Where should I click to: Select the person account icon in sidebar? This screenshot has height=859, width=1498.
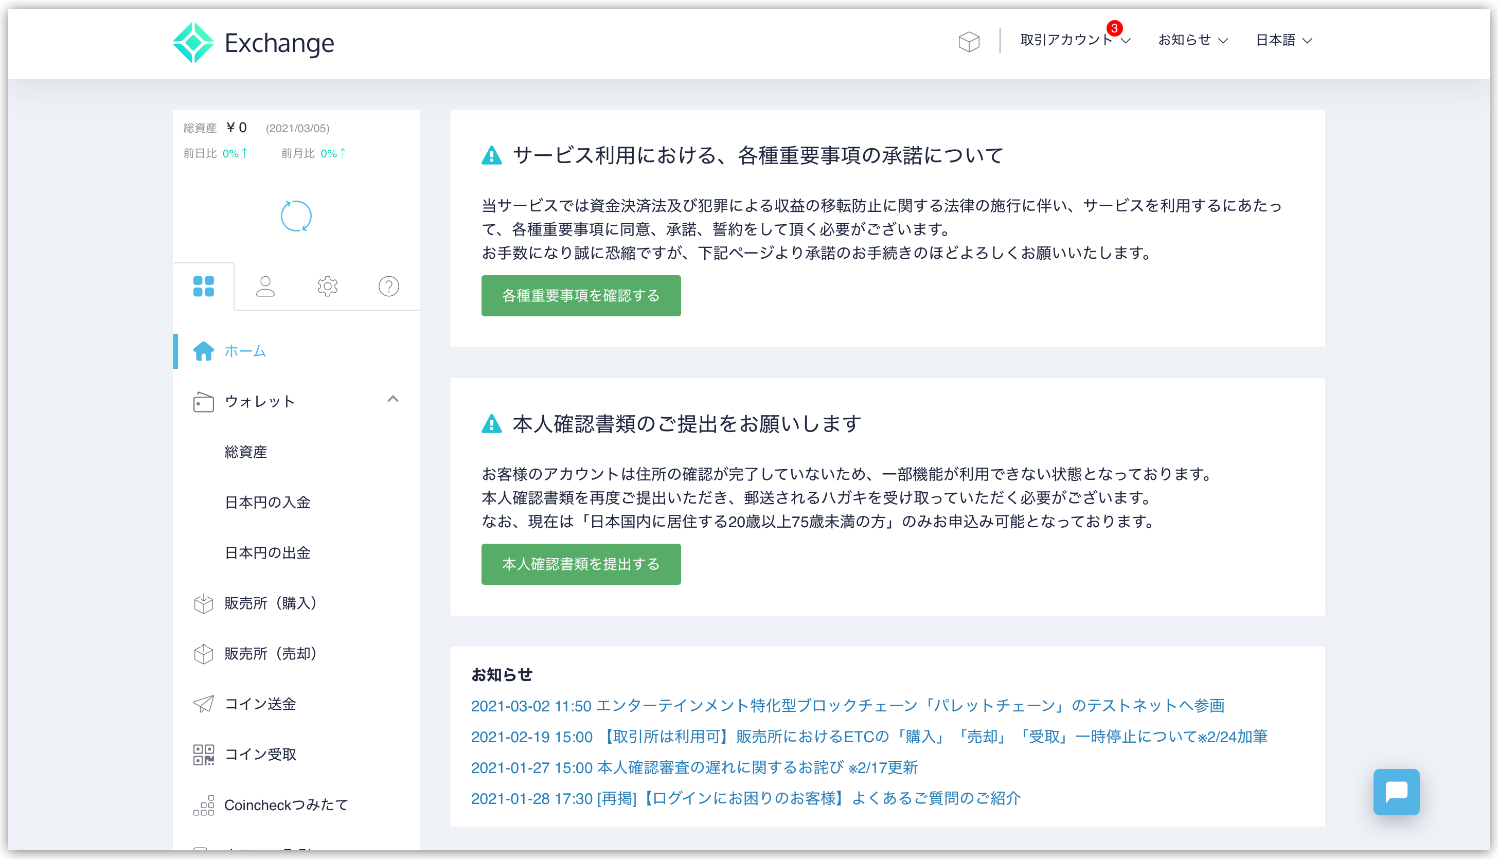point(265,286)
